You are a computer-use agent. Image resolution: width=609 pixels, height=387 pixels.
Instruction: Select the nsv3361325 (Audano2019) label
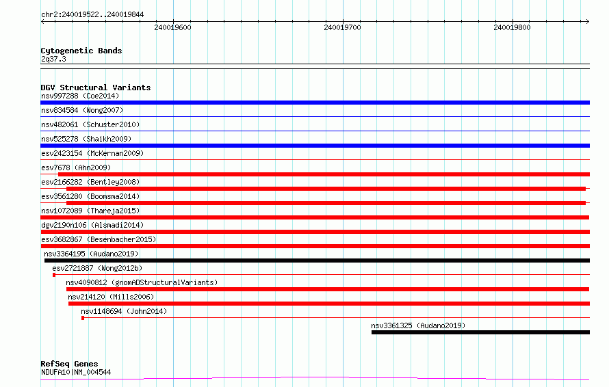(418, 325)
